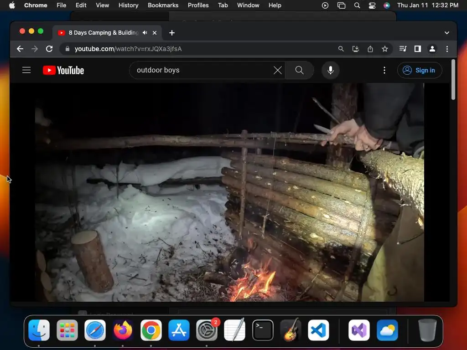
Task: Switch to Chrome in the Dock
Action: (x=151, y=330)
